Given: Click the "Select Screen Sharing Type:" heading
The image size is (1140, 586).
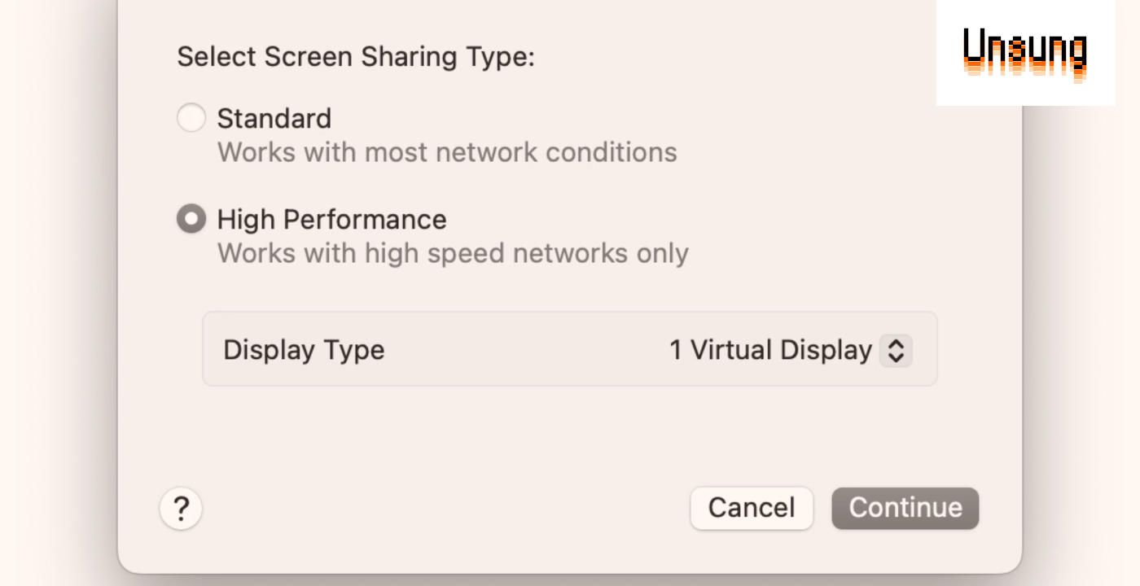Looking at the screenshot, I should click(x=356, y=57).
